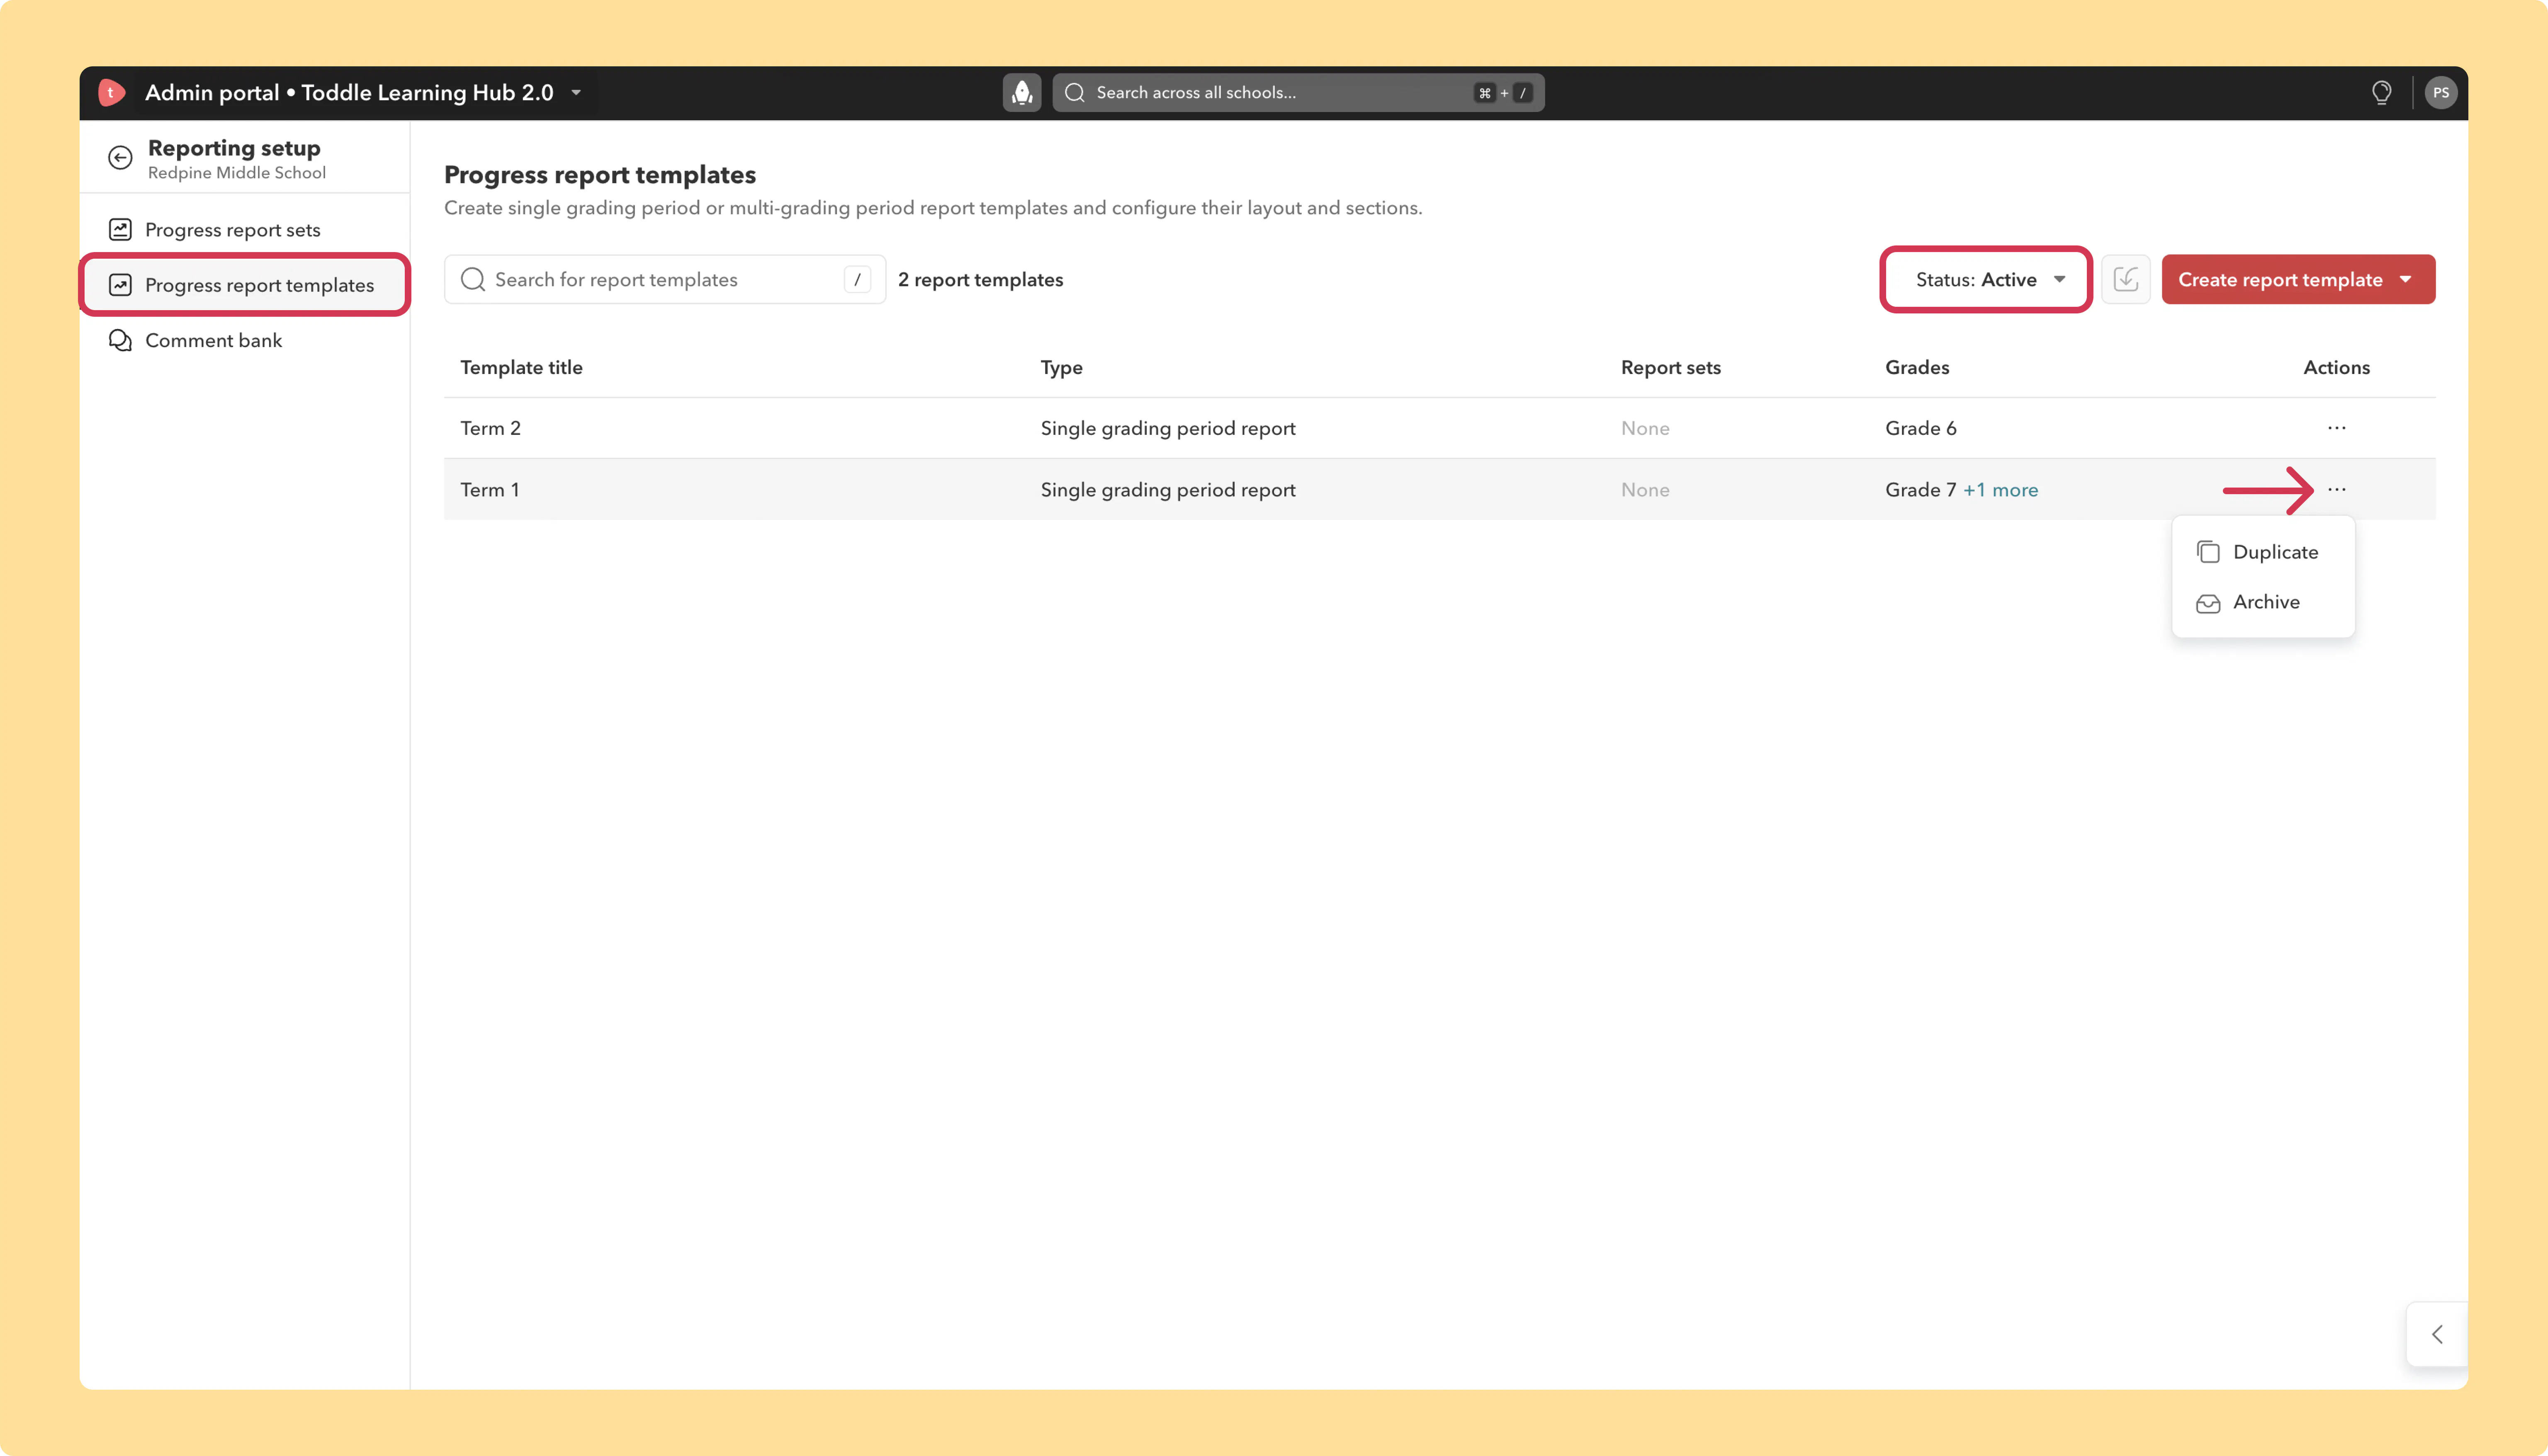Click the archive import icon beside Status

coord(2125,279)
